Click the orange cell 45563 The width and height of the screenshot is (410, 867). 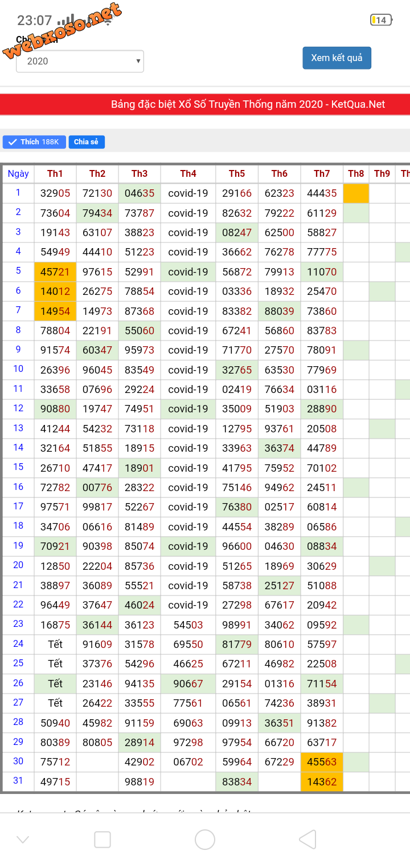pos(322,761)
